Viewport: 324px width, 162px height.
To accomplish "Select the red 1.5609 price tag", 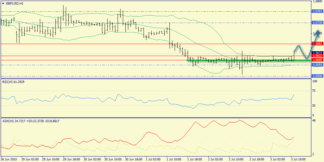I will click(317, 60).
